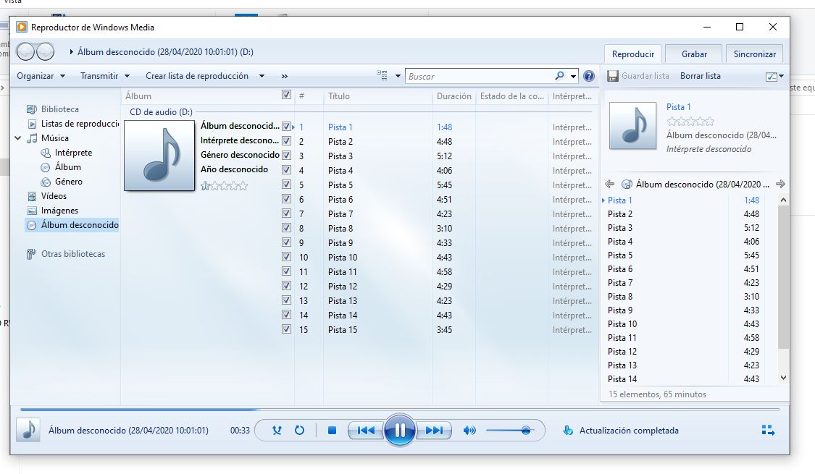Image resolution: width=815 pixels, height=474 pixels.
Task: Mute the volume speaker icon
Action: click(469, 431)
